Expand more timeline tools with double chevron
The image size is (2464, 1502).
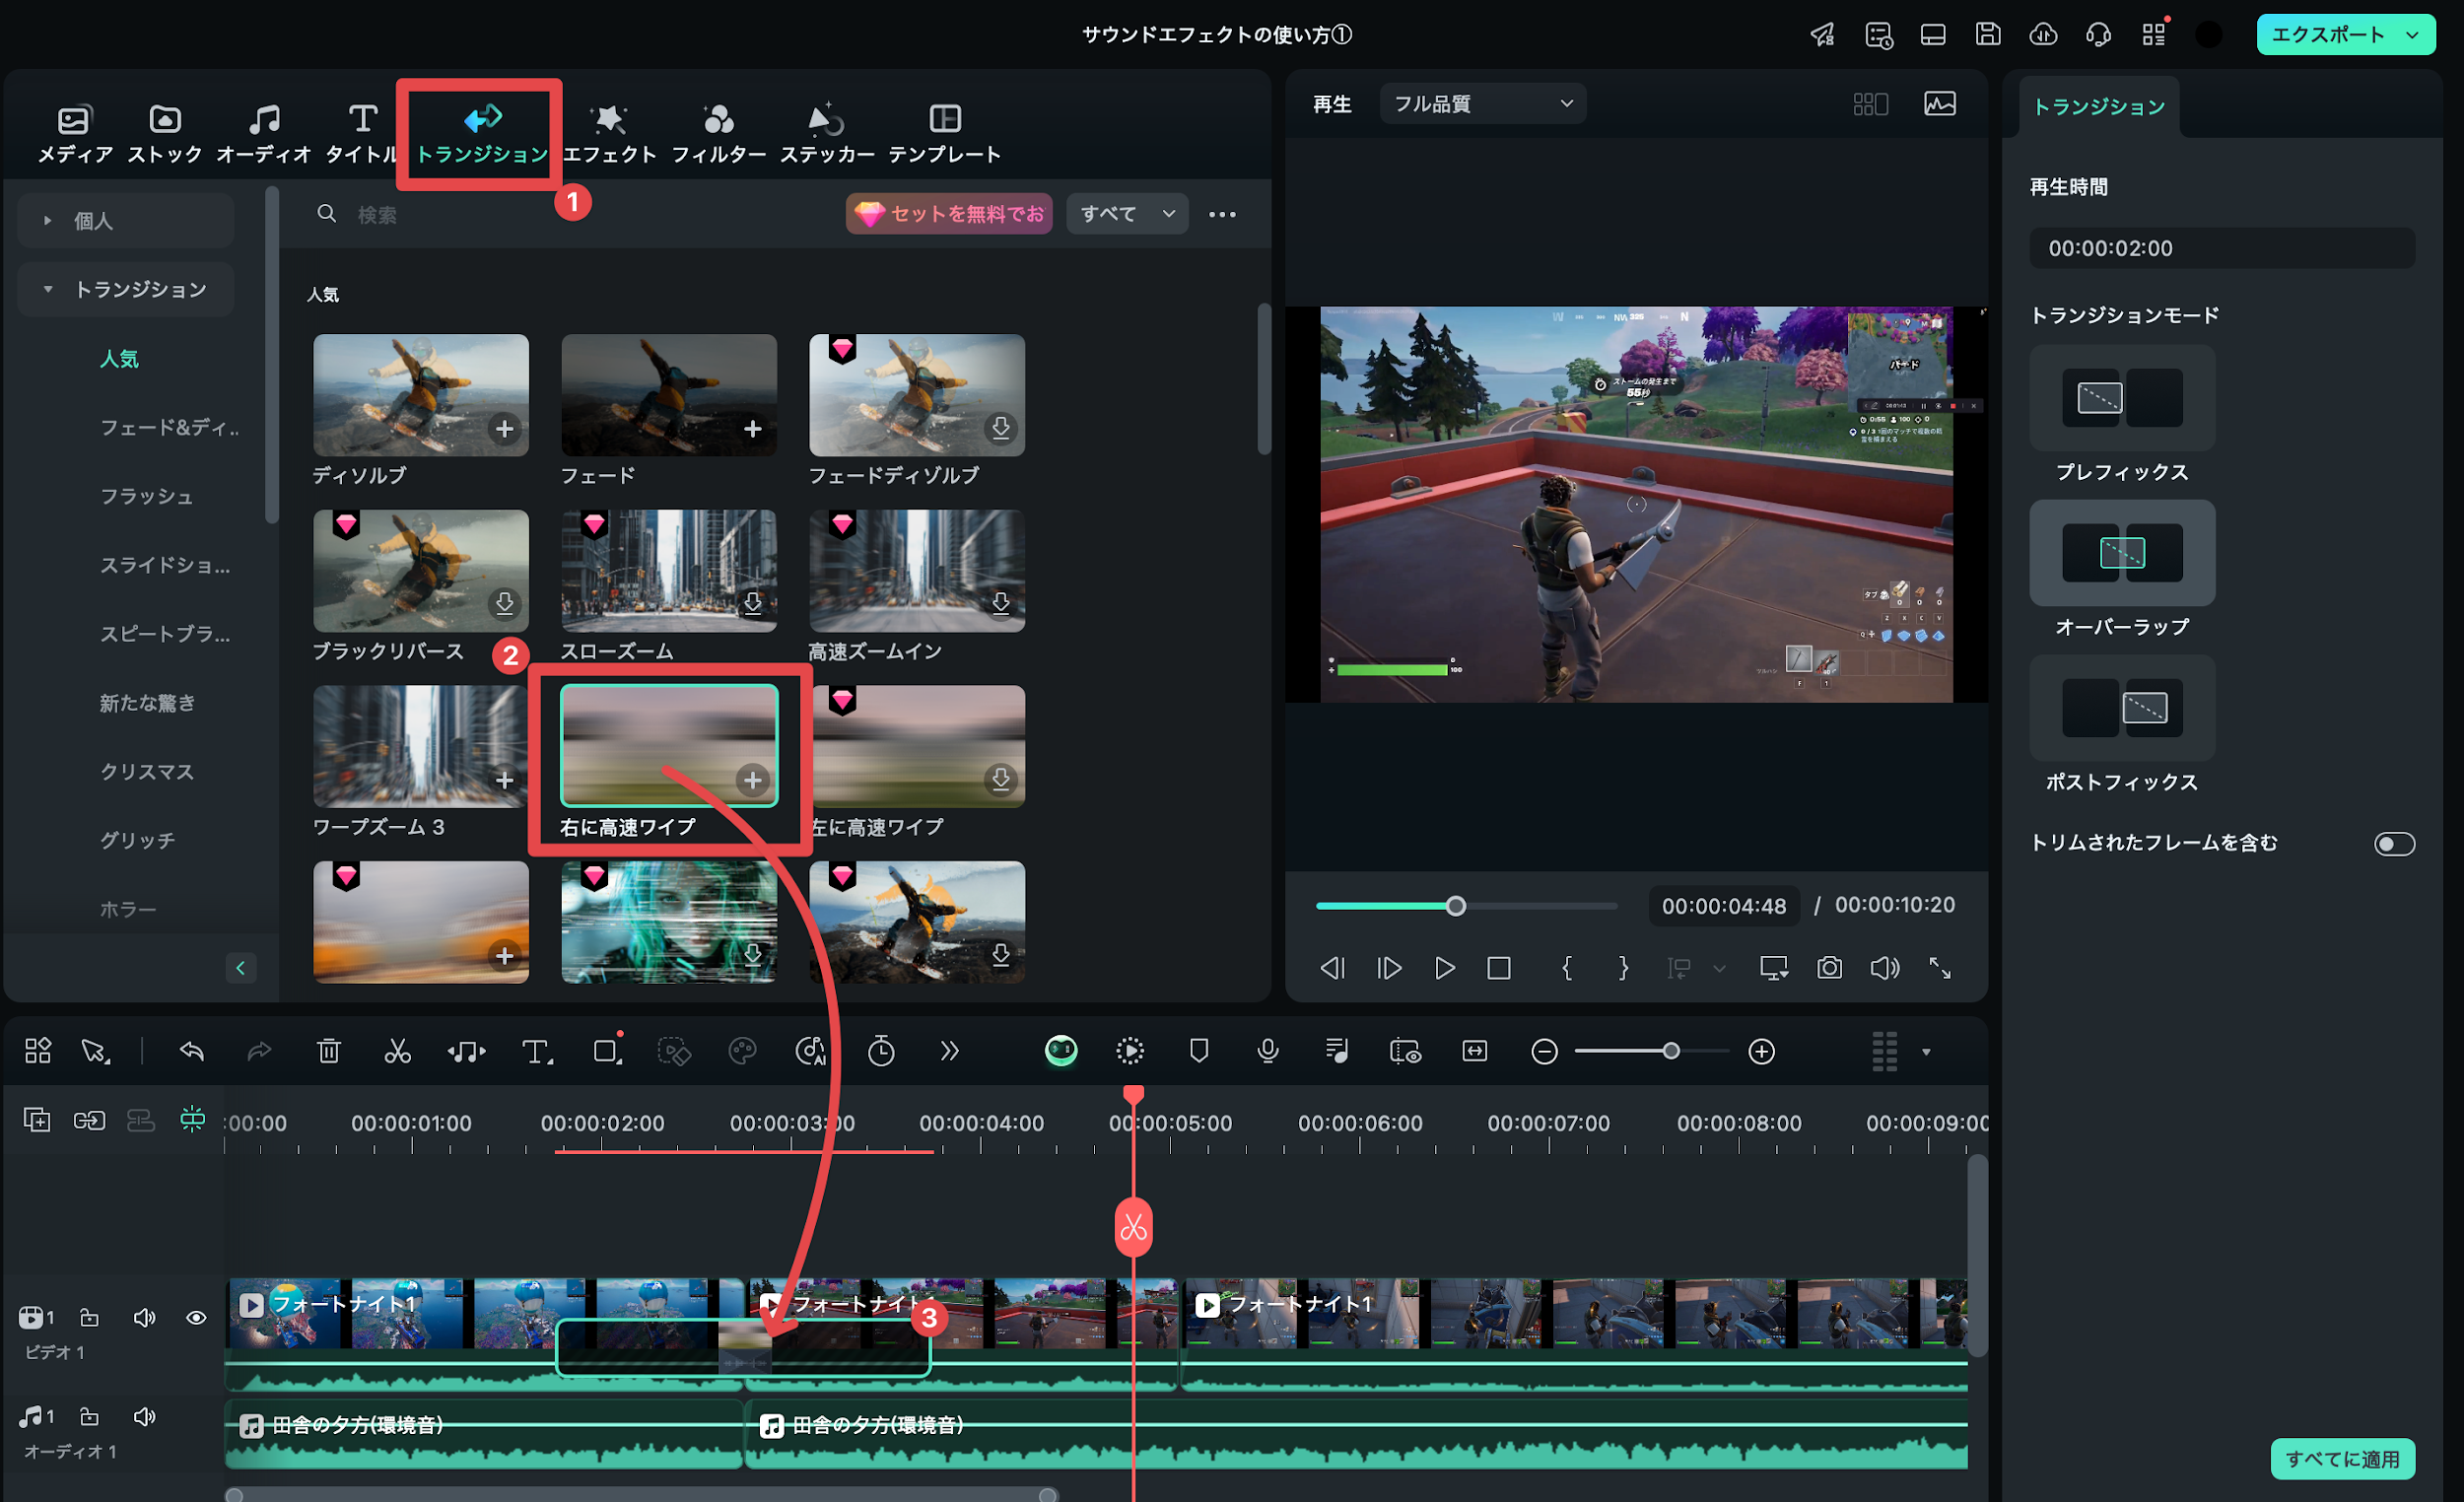pyautogui.click(x=949, y=1051)
